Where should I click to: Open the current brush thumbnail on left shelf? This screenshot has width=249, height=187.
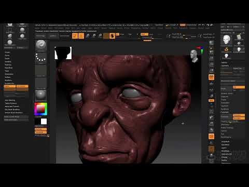pos(40,45)
